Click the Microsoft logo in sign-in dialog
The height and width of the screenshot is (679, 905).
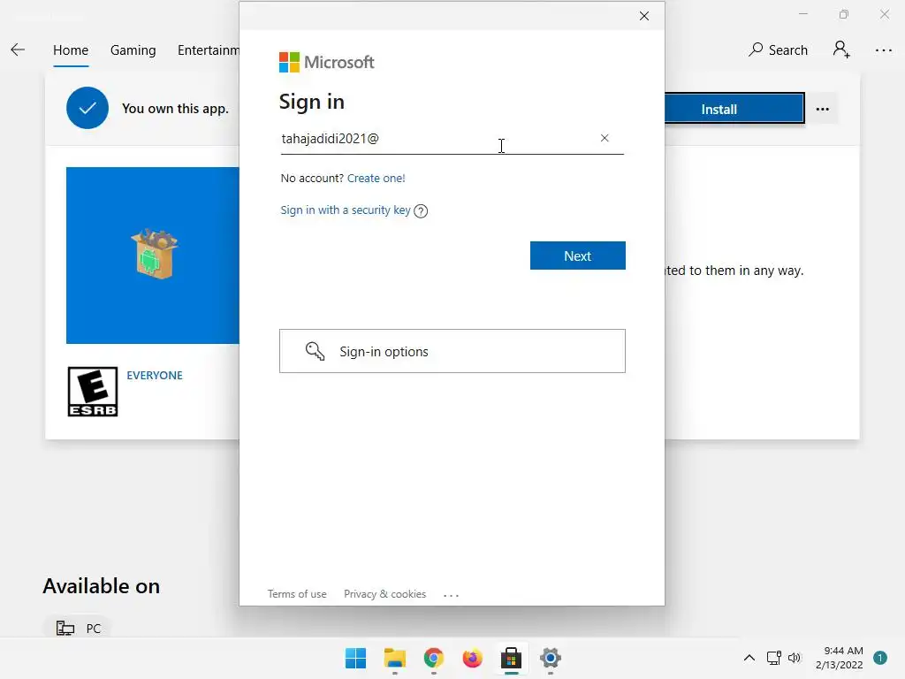[327, 63]
